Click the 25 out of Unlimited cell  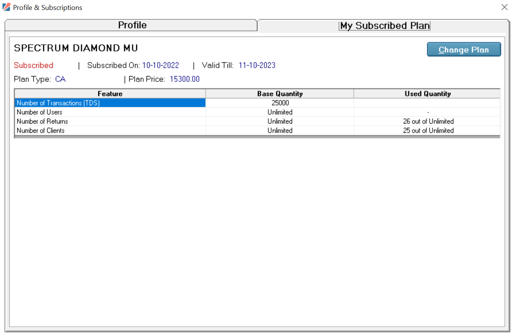point(427,131)
